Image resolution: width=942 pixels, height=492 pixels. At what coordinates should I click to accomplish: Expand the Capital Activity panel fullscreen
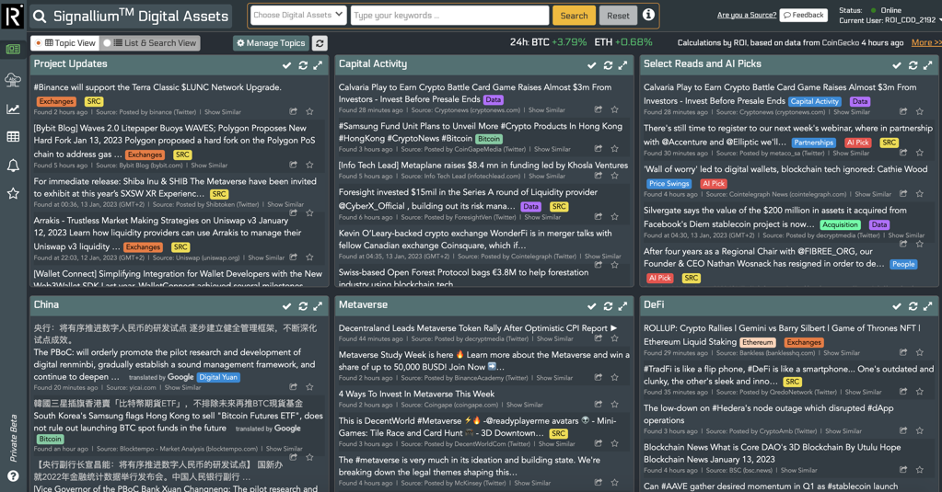point(623,64)
